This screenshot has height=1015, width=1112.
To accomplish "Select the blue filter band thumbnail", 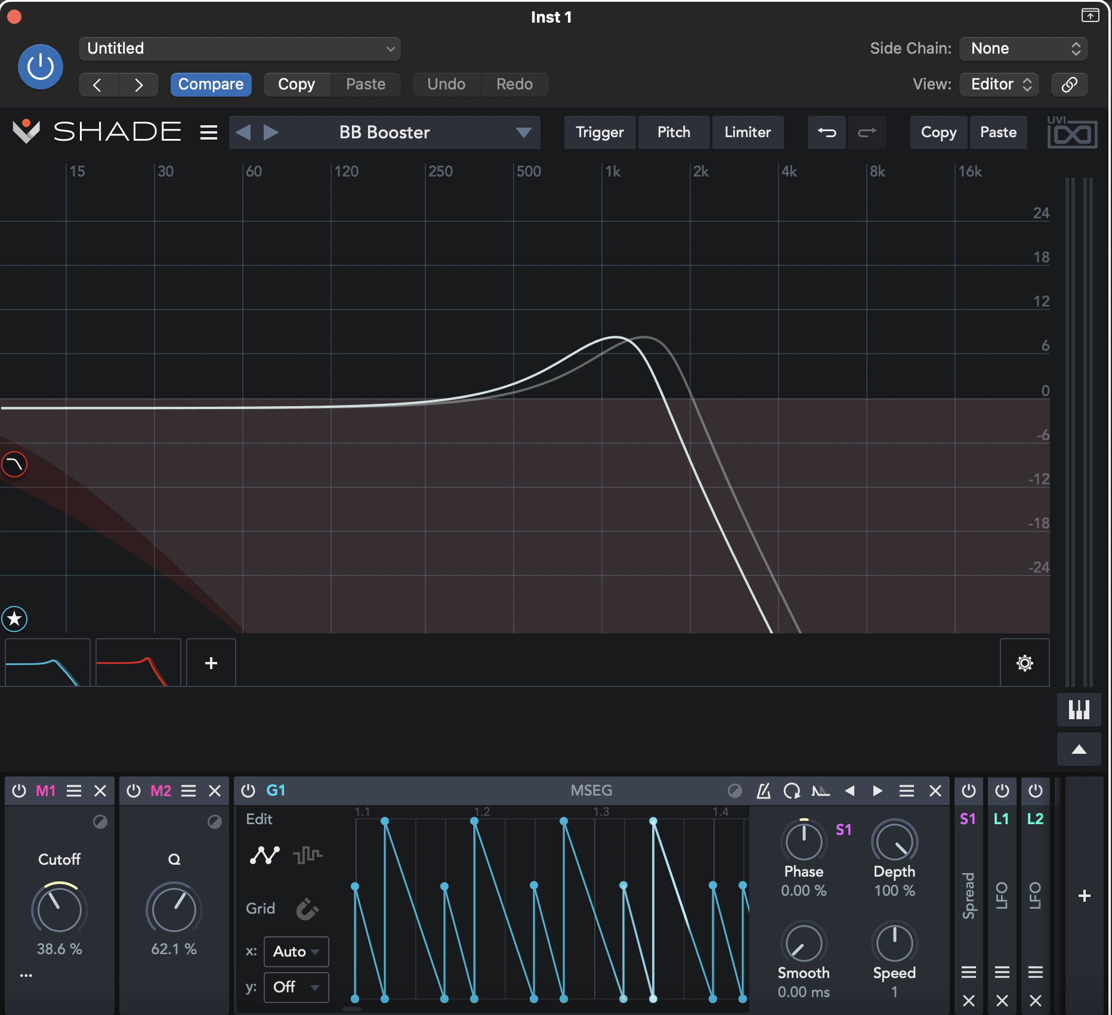I will pos(48,663).
